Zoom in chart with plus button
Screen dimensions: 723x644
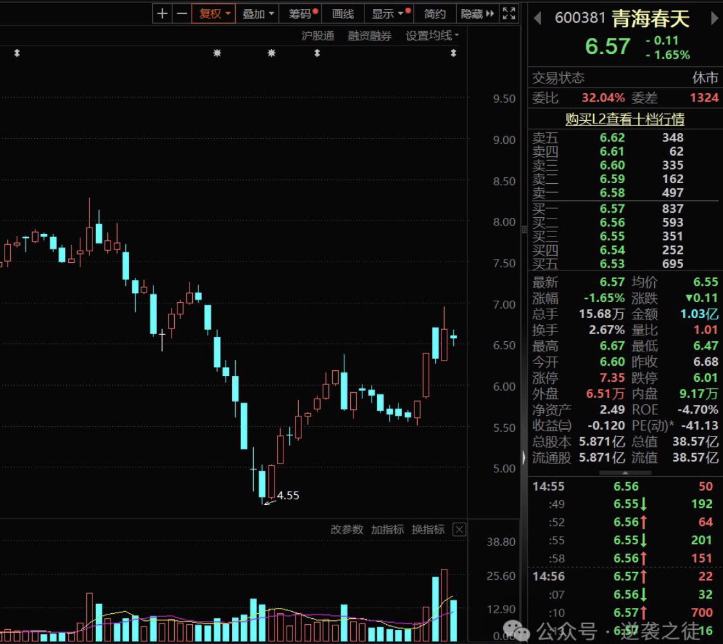click(x=163, y=14)
